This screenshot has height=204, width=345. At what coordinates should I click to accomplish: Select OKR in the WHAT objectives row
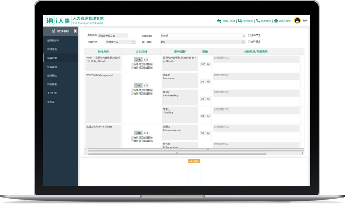pos(138,59)
